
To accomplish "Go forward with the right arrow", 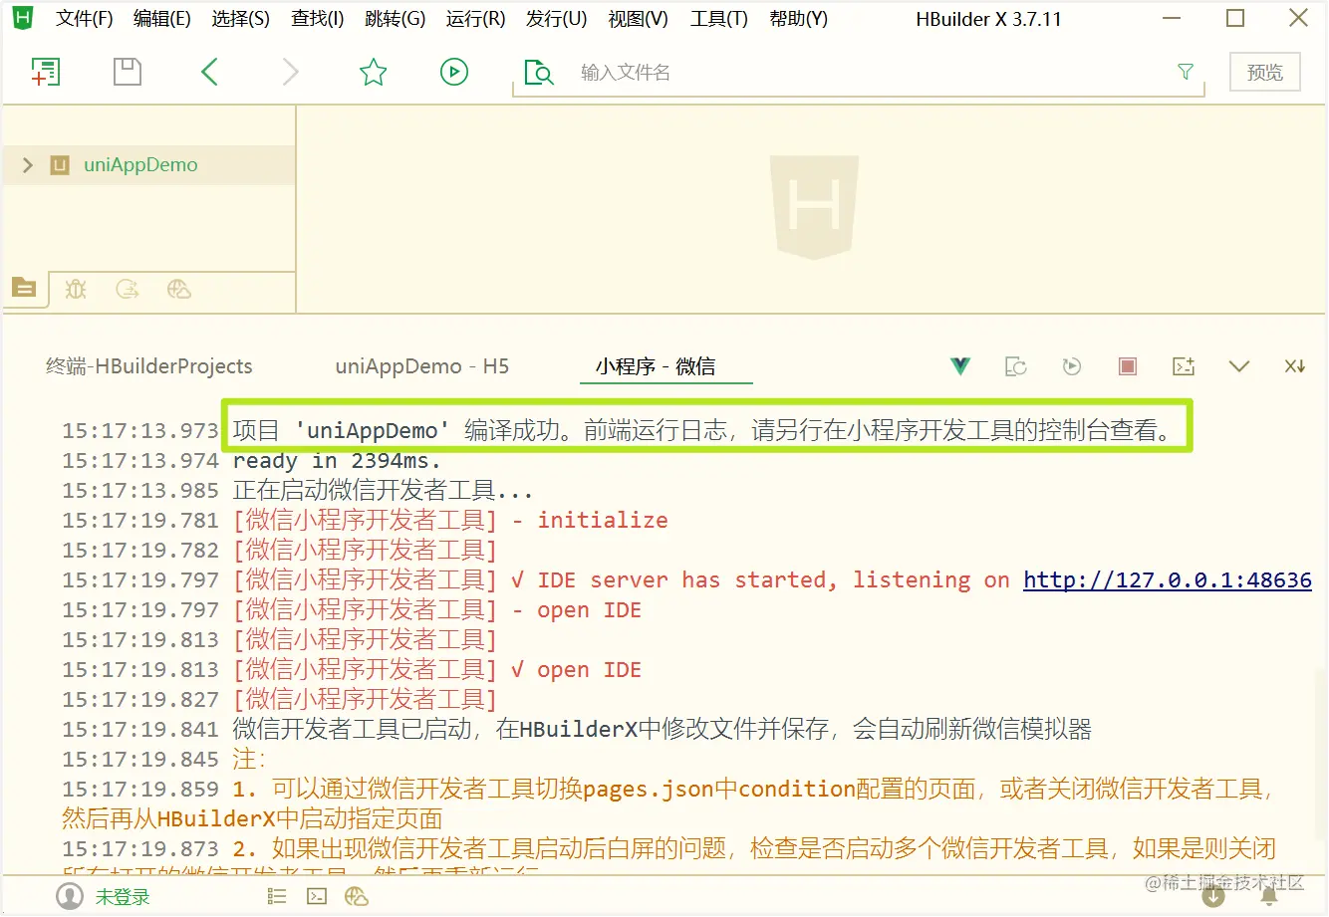I will 291,72.
